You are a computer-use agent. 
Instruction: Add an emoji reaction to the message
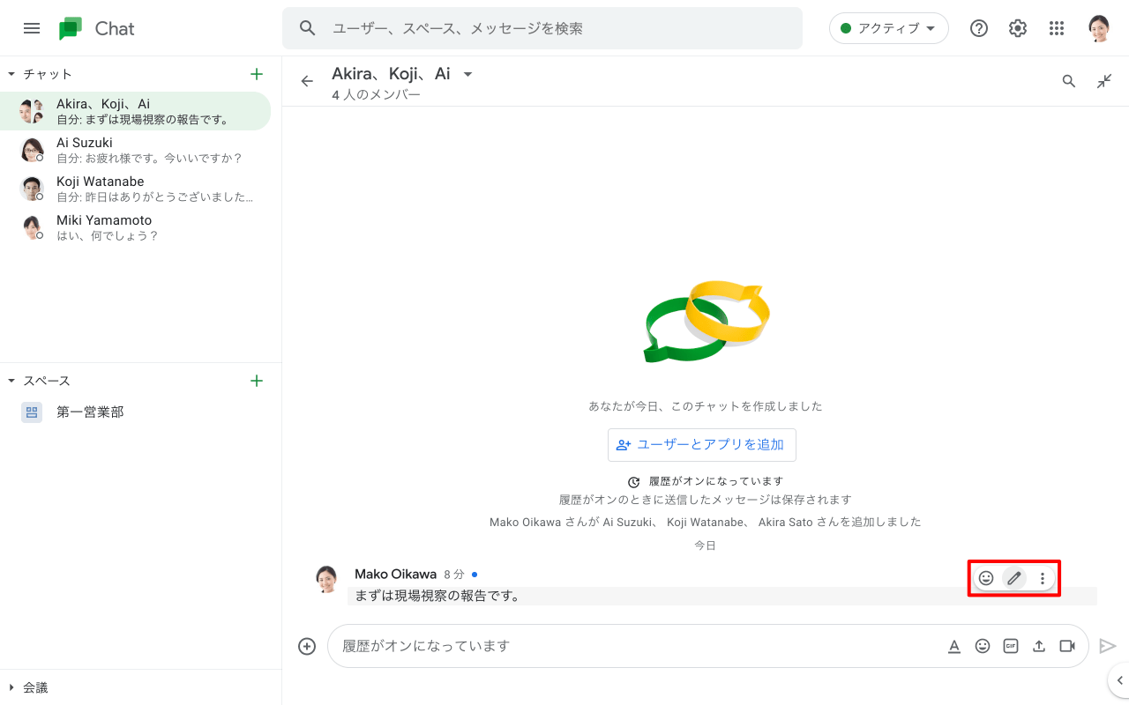986,578
